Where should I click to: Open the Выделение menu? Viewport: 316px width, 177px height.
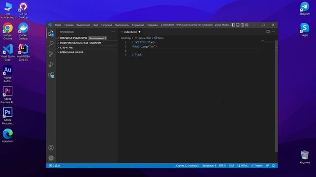[x=83, y=25]
